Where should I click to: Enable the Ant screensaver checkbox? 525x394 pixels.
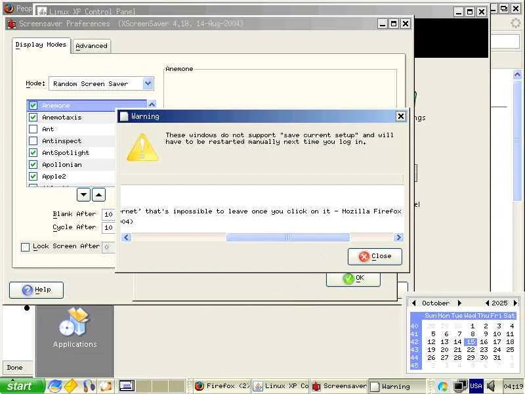33,129
